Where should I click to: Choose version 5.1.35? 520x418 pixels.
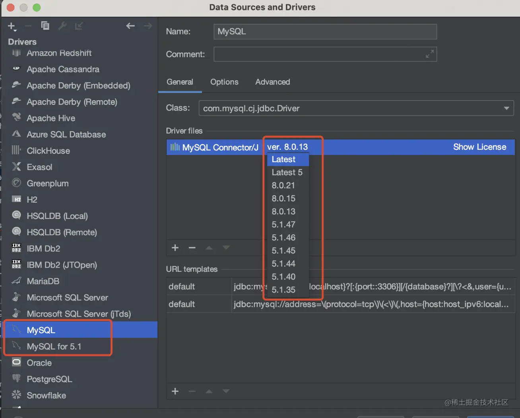click(x=288, y=290)
